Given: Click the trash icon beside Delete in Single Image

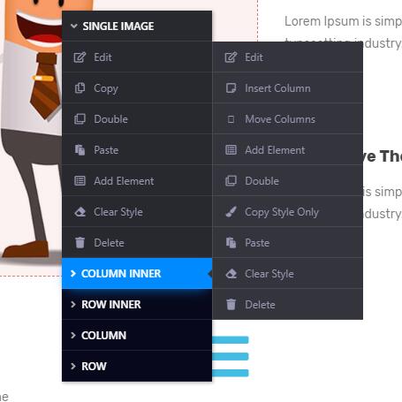Looking at the screenshot, I should [x=80, y=243].
